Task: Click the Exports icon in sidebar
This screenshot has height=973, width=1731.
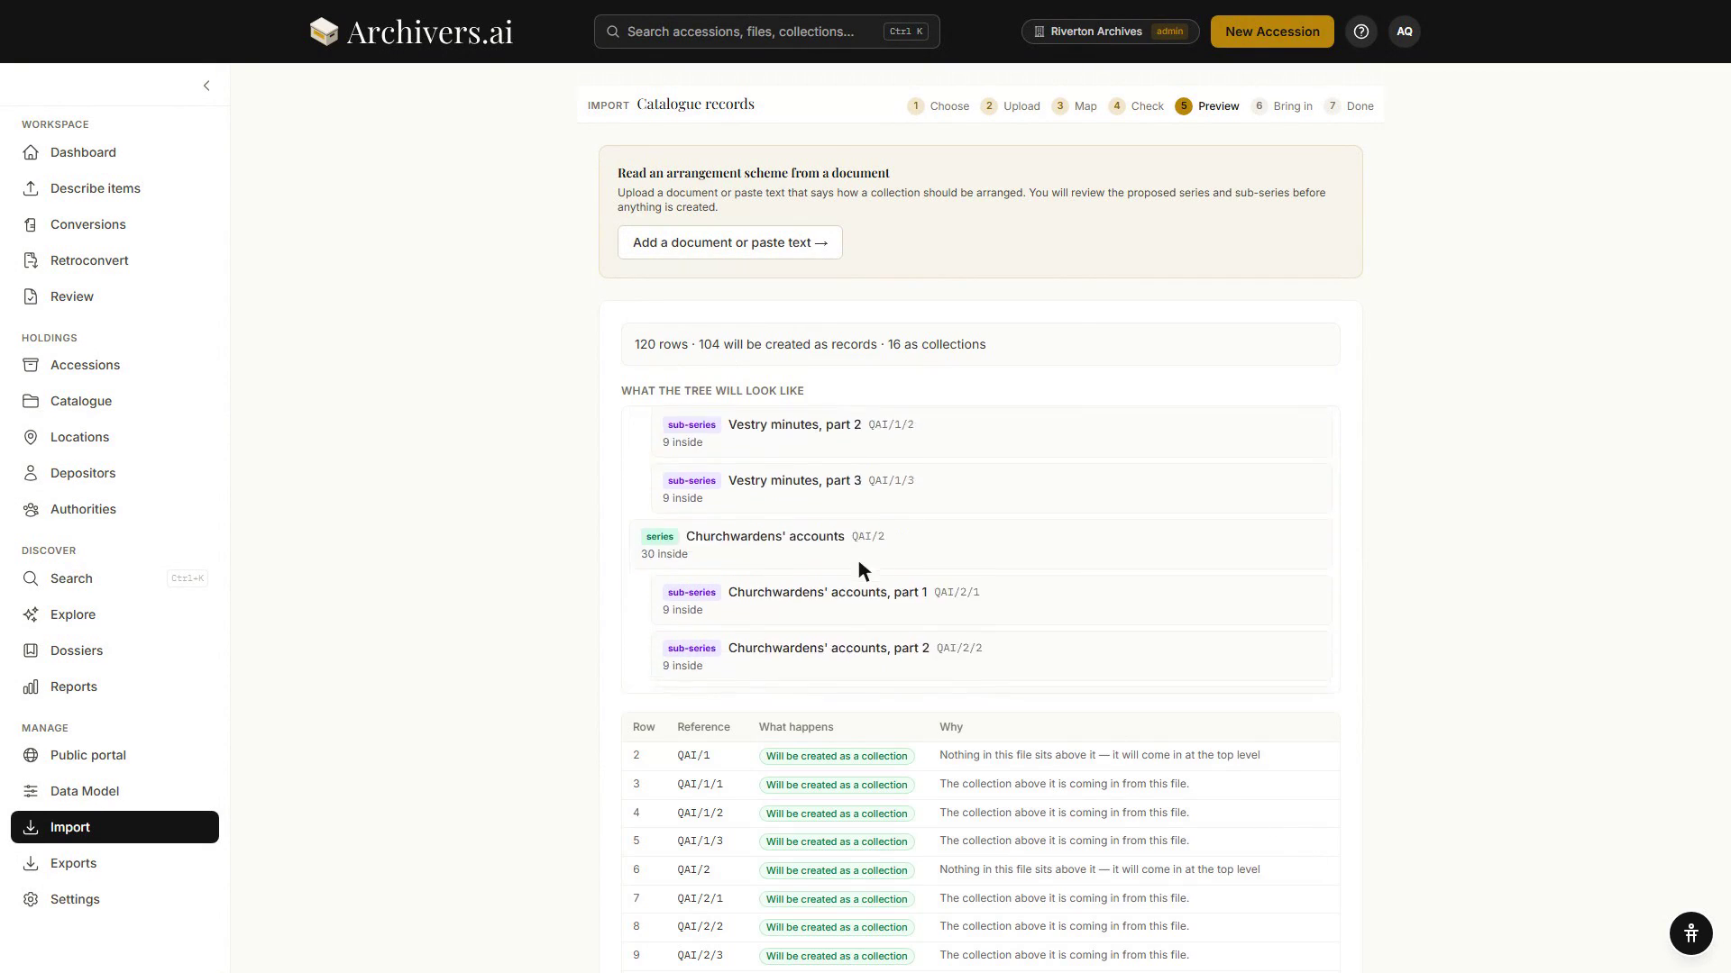Action: pos(31,863)
